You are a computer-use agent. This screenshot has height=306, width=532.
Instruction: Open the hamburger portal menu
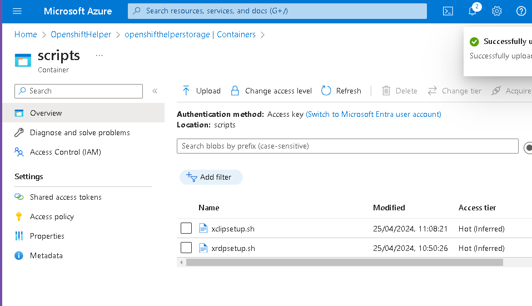click(x=17, y=11)
